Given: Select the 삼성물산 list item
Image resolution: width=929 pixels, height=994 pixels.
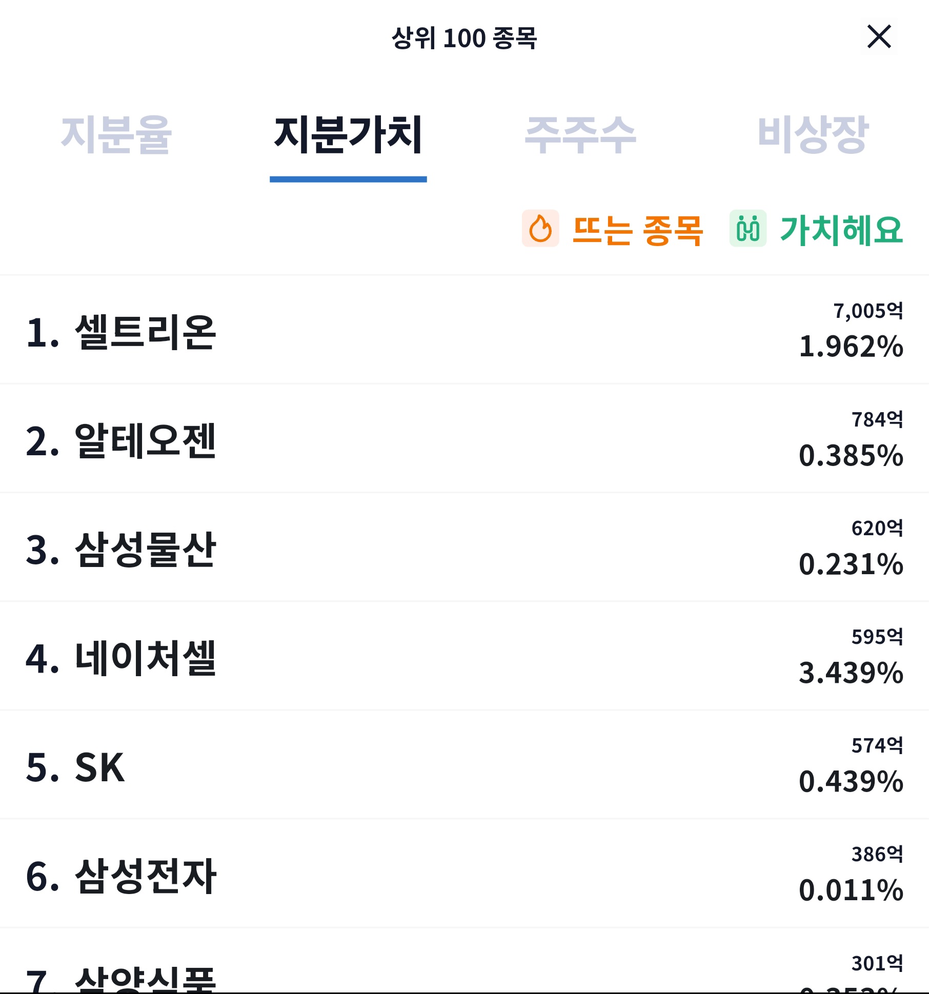Looking at the screenshot, I should coord(464,547).
